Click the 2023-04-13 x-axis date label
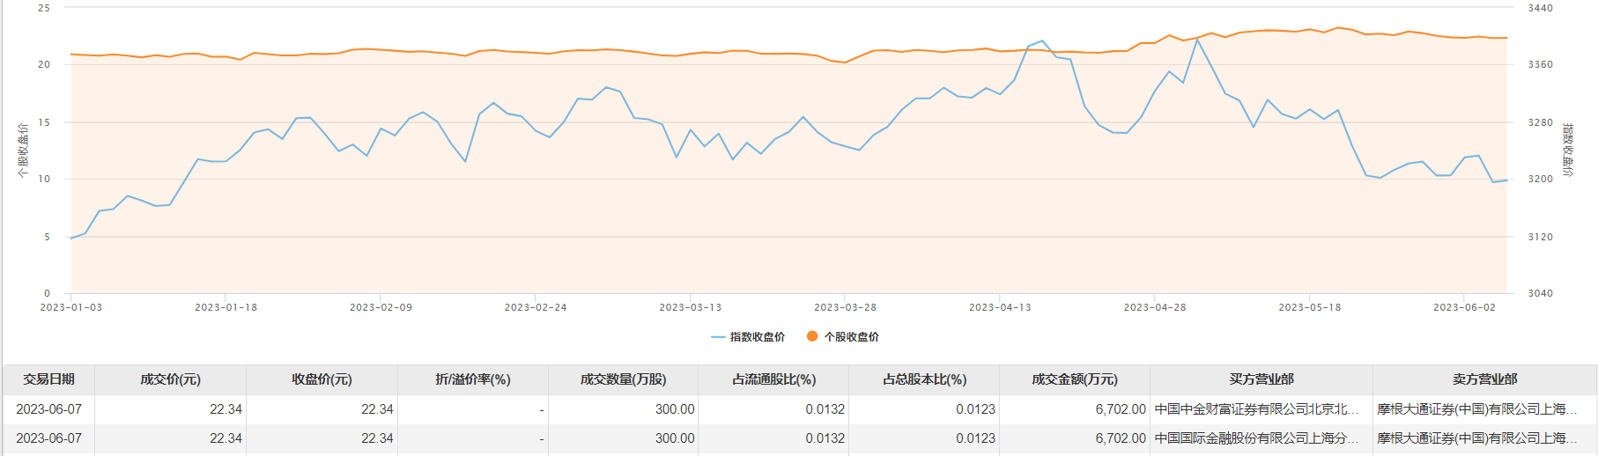The image size is (1598, 456). 1000,307
